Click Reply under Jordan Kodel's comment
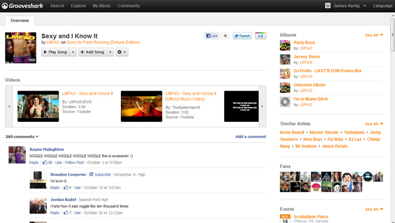Viewport: 395px width, 223px height. [55, 213]
